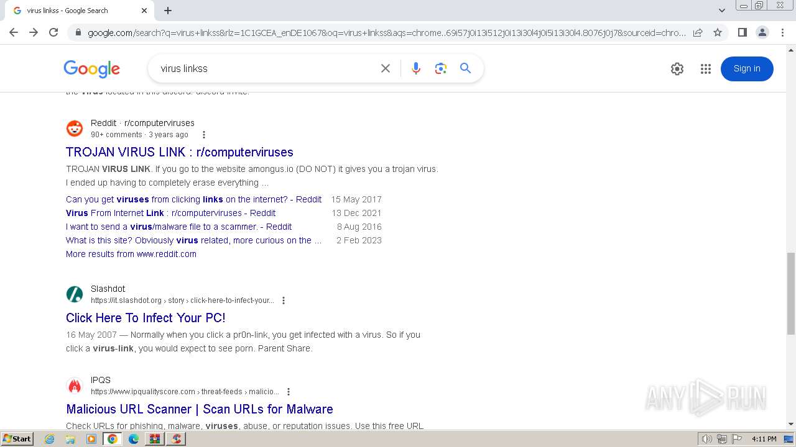Viewport: 796px width, 447px height.
Task: Open 'TROJAN VIRUS LINK : r/computerviruses' result
Action: 180,152
